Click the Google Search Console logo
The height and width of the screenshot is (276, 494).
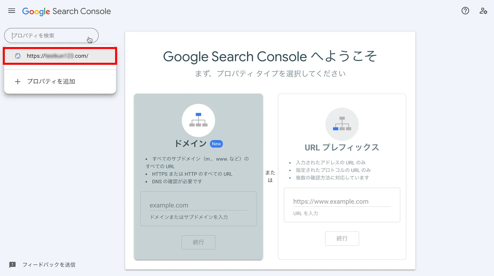pyautogui.click(x=66, y=11)
